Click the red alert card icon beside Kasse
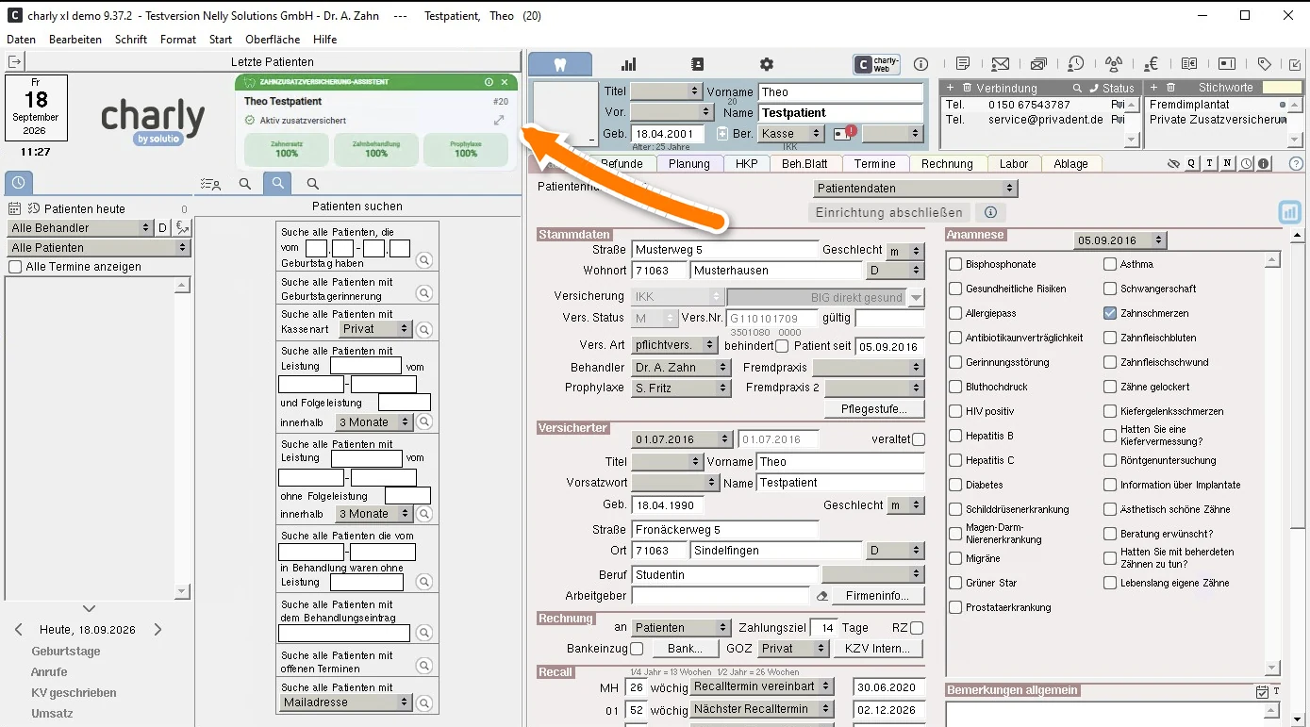Screen dimensions: 1310x727 click(843, 134)
